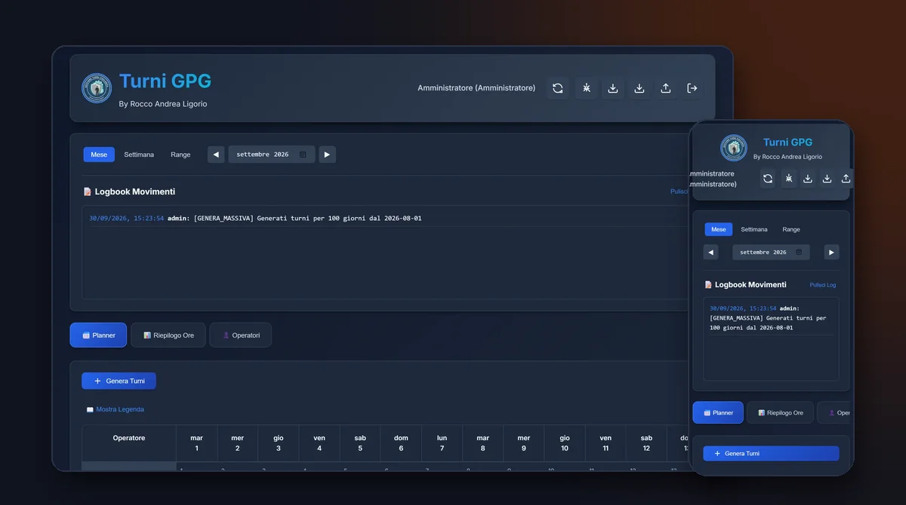Click the logout icon in desktop header
Screen dimensions: 906x505
point(692,88)
